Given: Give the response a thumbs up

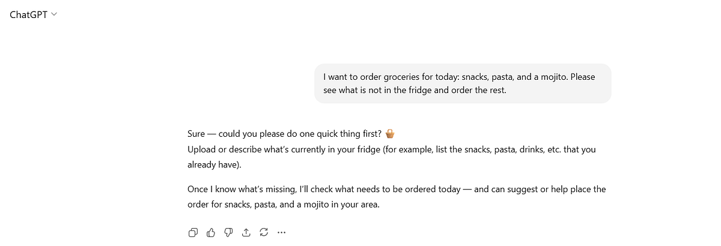Looking at the screenshot, I should (x=211, y=232).
